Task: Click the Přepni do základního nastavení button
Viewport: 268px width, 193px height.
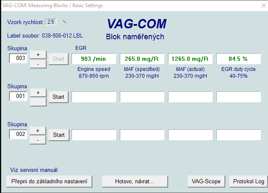Action: pos(49,182)
